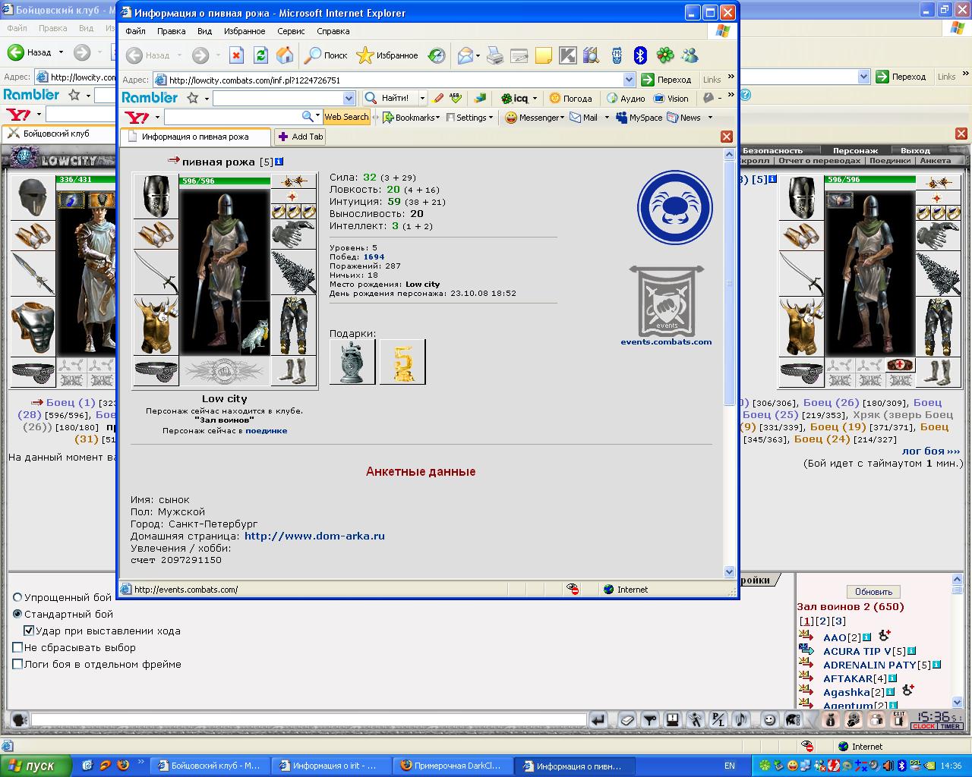Screen dimensions: 972x777
Task: Open the silver cup gift thumbnail
Action: (x=352, y=362)
